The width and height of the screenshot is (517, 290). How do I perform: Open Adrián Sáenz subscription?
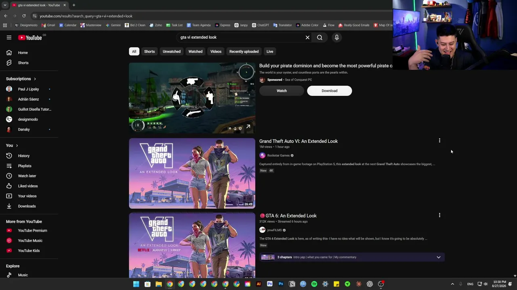pyautogui.click(x=29, y=99)
